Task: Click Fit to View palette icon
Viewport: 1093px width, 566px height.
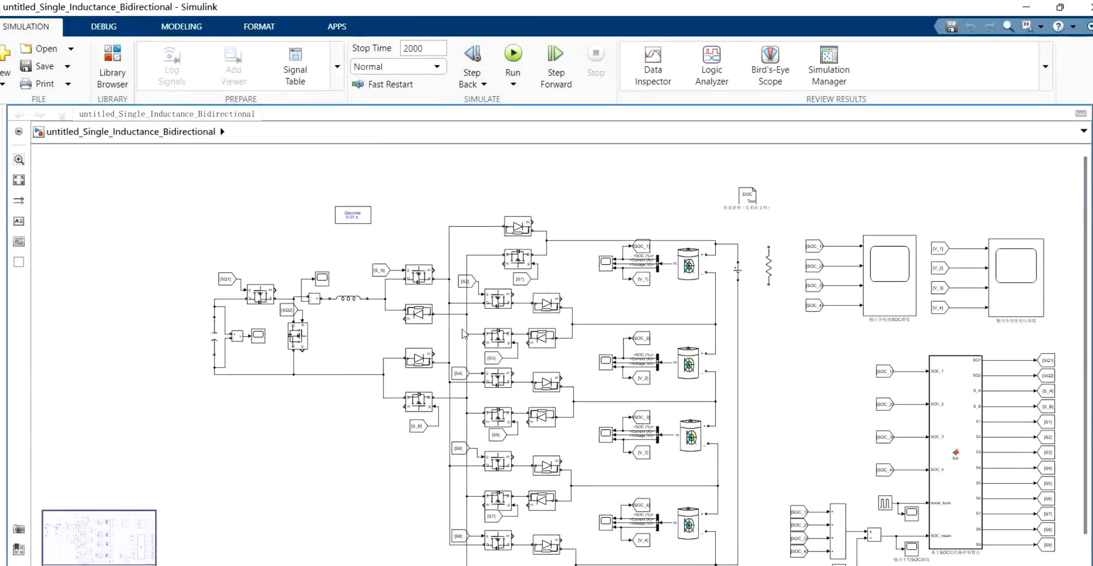Action: (19, 180)
